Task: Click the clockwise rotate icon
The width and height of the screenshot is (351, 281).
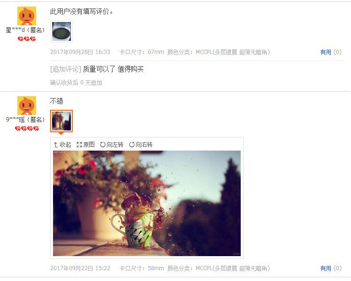Action: pos(132,145)
